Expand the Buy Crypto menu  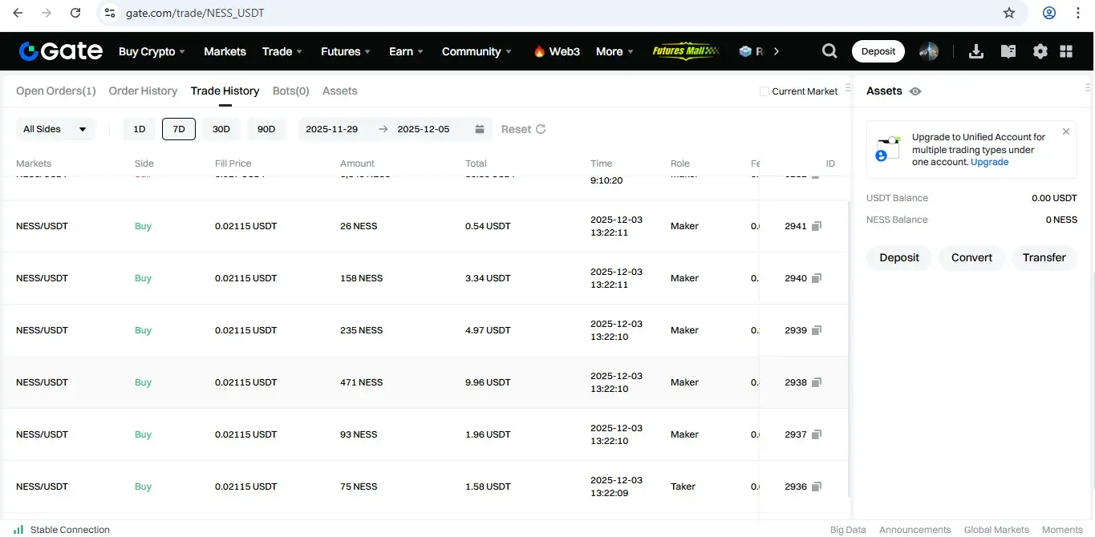[x=152, y=51]
